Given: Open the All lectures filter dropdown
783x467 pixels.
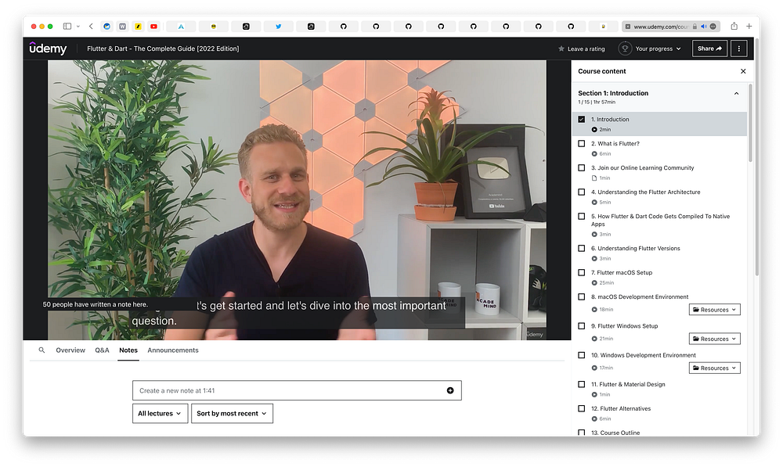Looking at the screenshot, I should [x=160, y=414].
